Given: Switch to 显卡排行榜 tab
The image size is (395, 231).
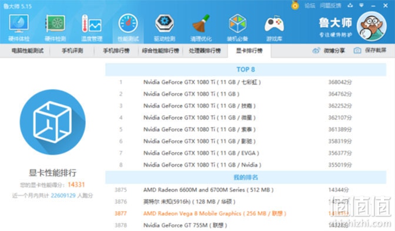Looking at the screenshot, I should [x=249, y=51].
